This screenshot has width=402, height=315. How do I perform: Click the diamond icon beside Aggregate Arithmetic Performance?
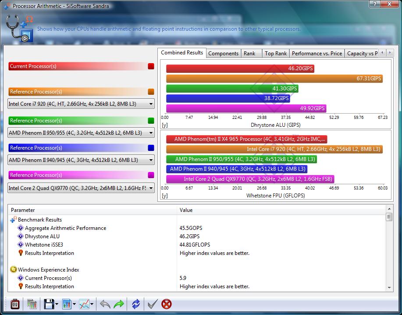click(x=21, y=228)
